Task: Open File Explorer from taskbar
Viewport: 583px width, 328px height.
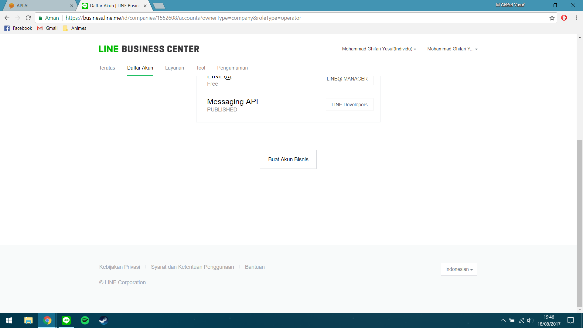Action: 28,320
